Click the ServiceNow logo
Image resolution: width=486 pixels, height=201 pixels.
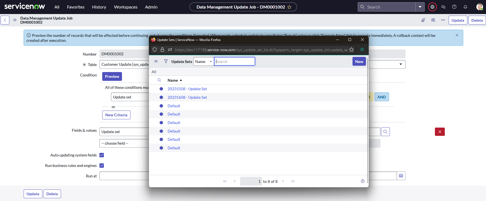tap(25, 6)
